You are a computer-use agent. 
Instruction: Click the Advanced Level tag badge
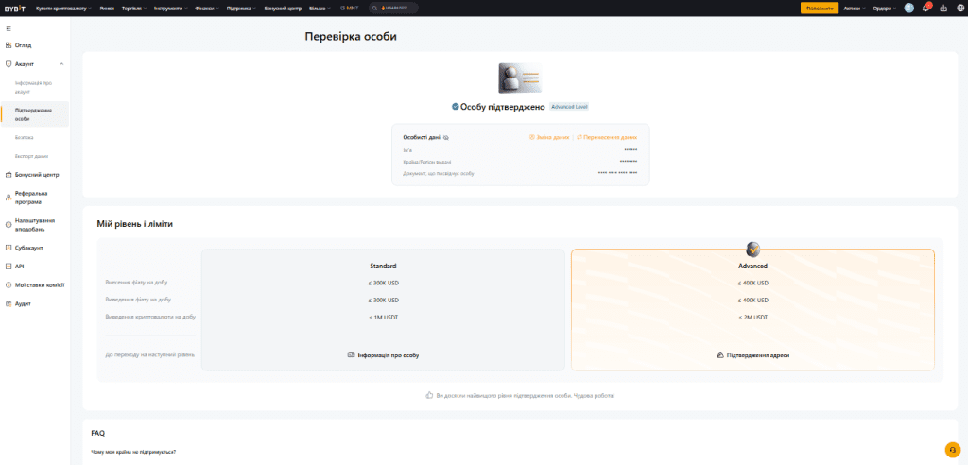569,106
